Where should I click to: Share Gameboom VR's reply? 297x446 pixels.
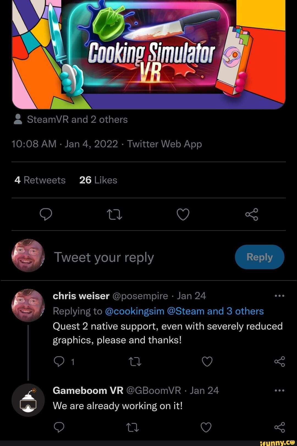click(x=279, y=427)
